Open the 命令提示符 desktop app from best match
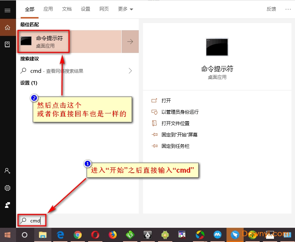The width and height of the screenshot is (295, 242). (50, 41)
